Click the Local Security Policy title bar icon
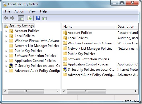Screen dimensions: 142x104 click(4, 4)
